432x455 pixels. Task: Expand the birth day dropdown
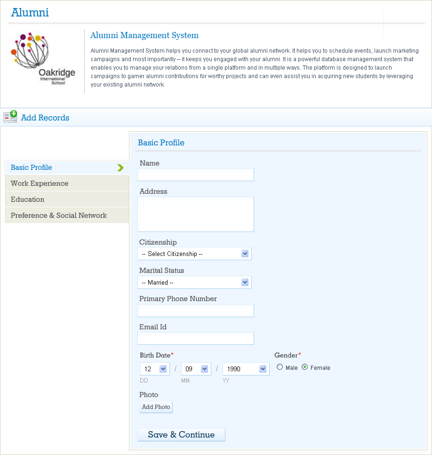click(x=155, y=369)
